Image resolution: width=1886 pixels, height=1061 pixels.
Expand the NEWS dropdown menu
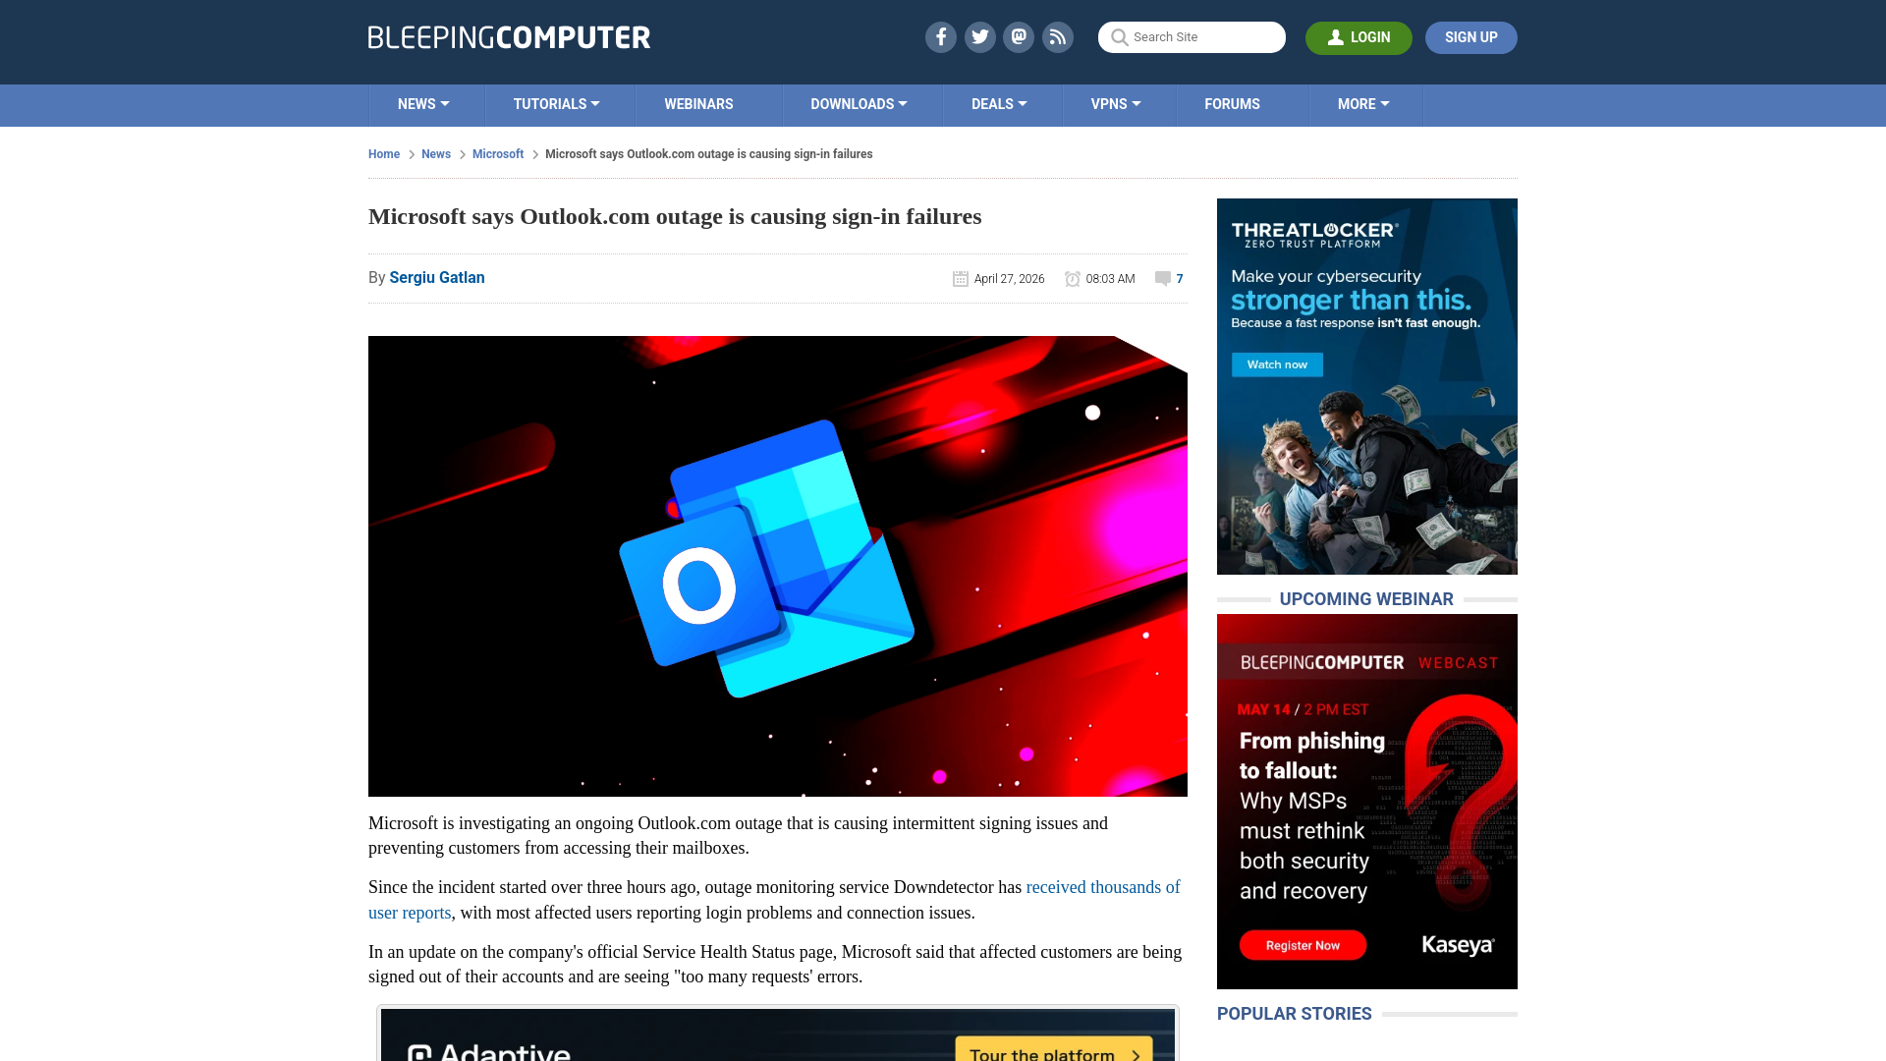424,104
